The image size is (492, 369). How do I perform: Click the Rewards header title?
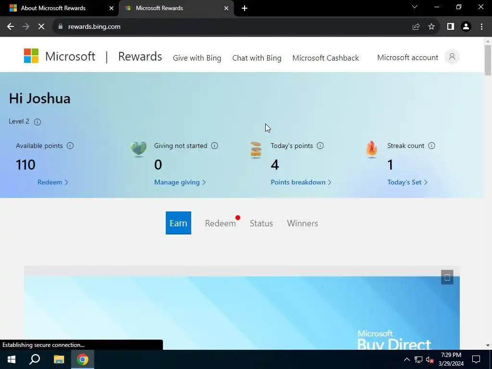(140, 57)
